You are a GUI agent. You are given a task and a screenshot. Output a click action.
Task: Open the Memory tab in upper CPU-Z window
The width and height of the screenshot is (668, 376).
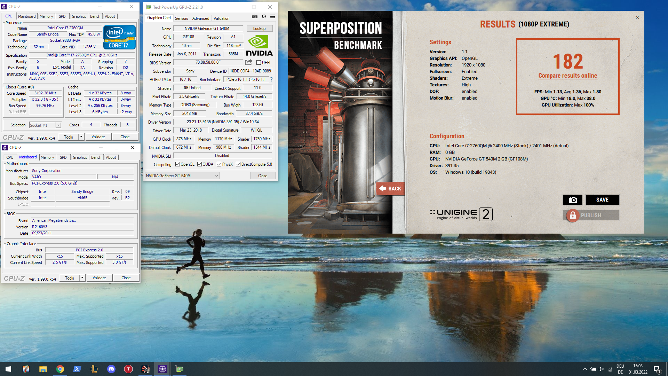[46, 16]
